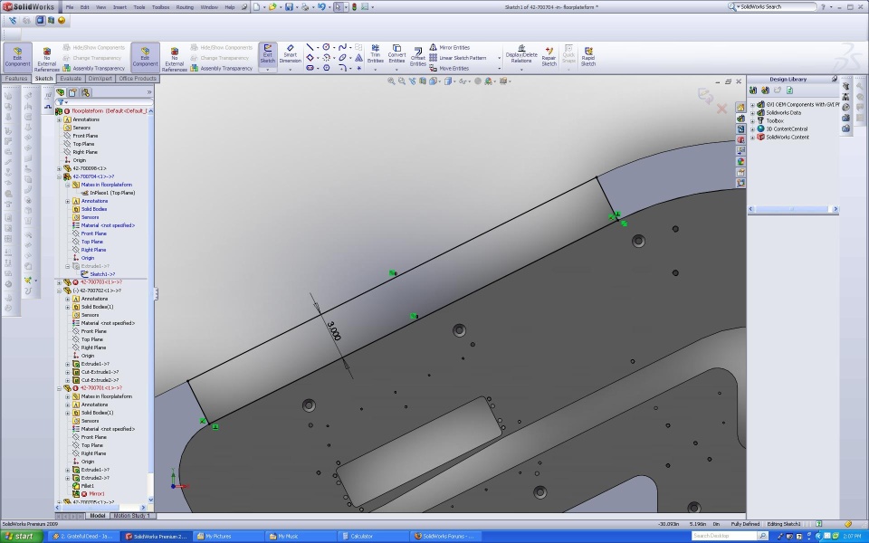869x543 pixels.
Task: Switch to the Features tab
Action: pos(16,79)
